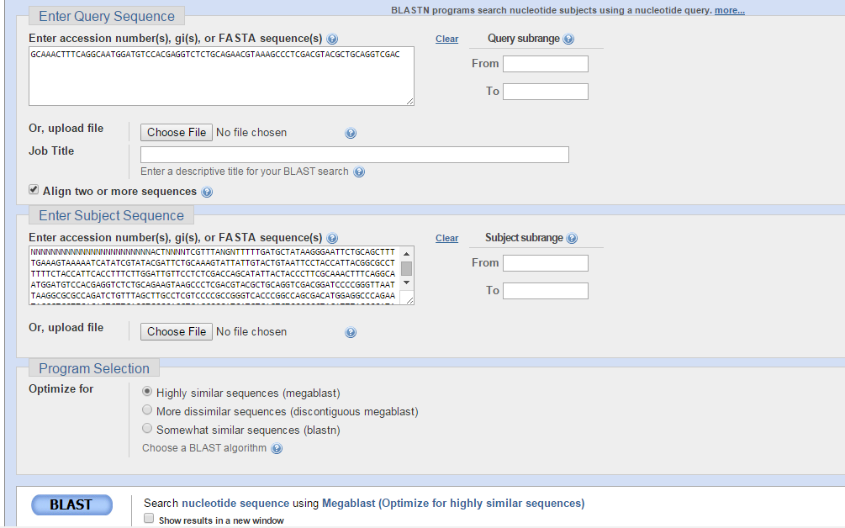
Task: Click help icon beside Subject subrange
Action: 573,239
